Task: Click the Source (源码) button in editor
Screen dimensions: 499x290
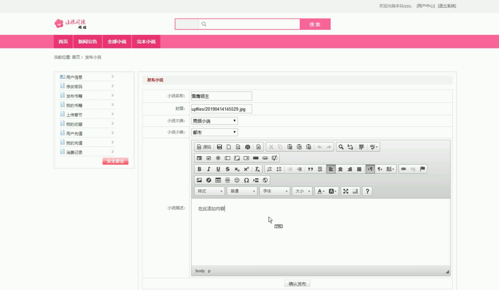Action: pyautogui.click(x=204, y=147)
